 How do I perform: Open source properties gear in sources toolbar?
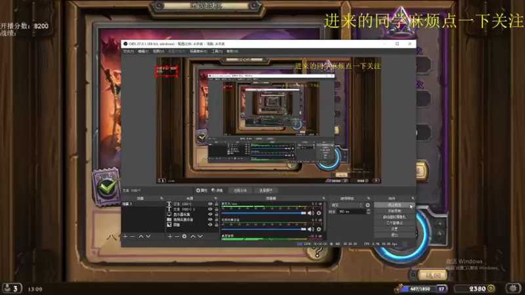pos(184,236)
